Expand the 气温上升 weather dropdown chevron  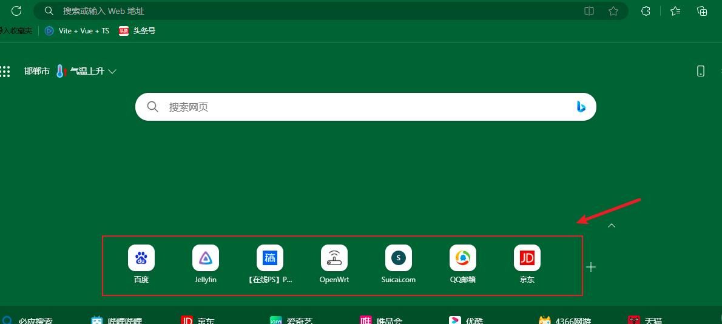coord(112,72)
